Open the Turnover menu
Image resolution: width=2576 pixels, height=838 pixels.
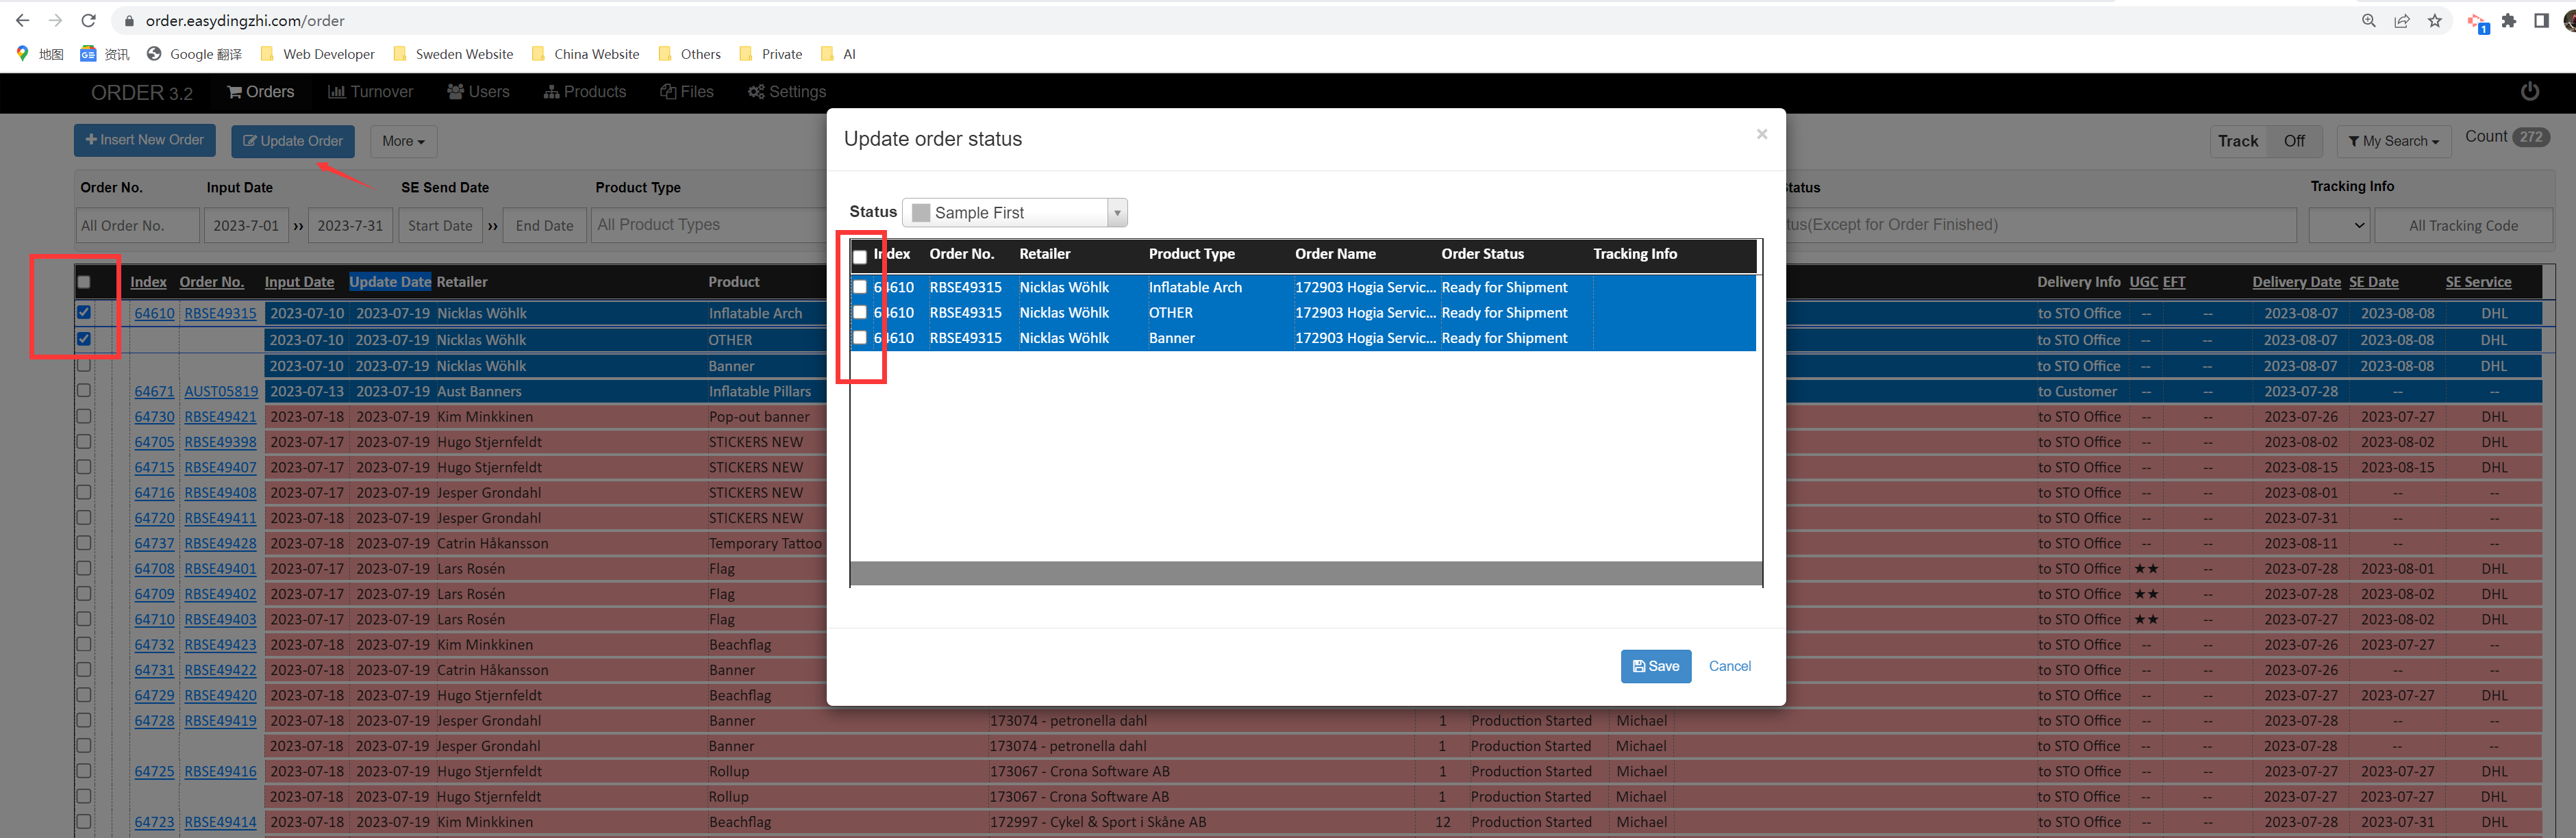pyautogui.click(x=370, y=92)
